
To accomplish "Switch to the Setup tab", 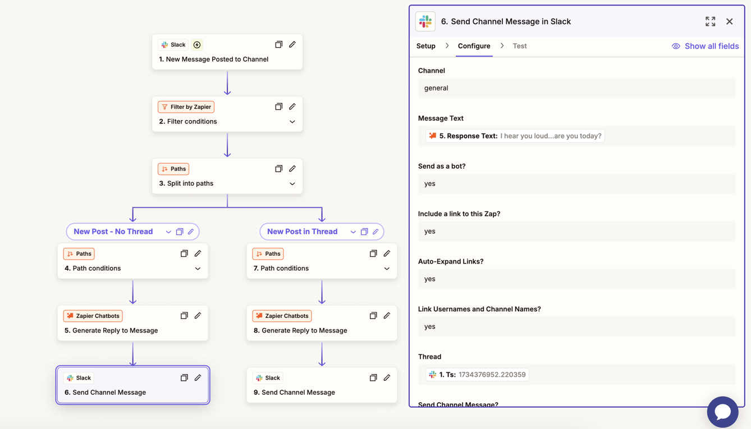I will tap(426, 46).
